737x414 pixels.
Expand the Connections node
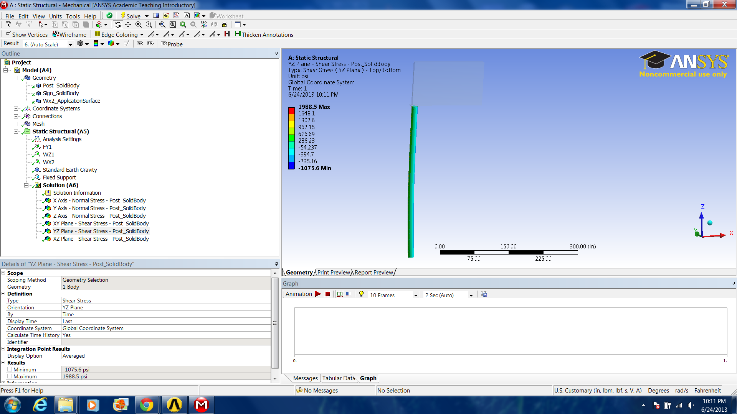point(16,116)
